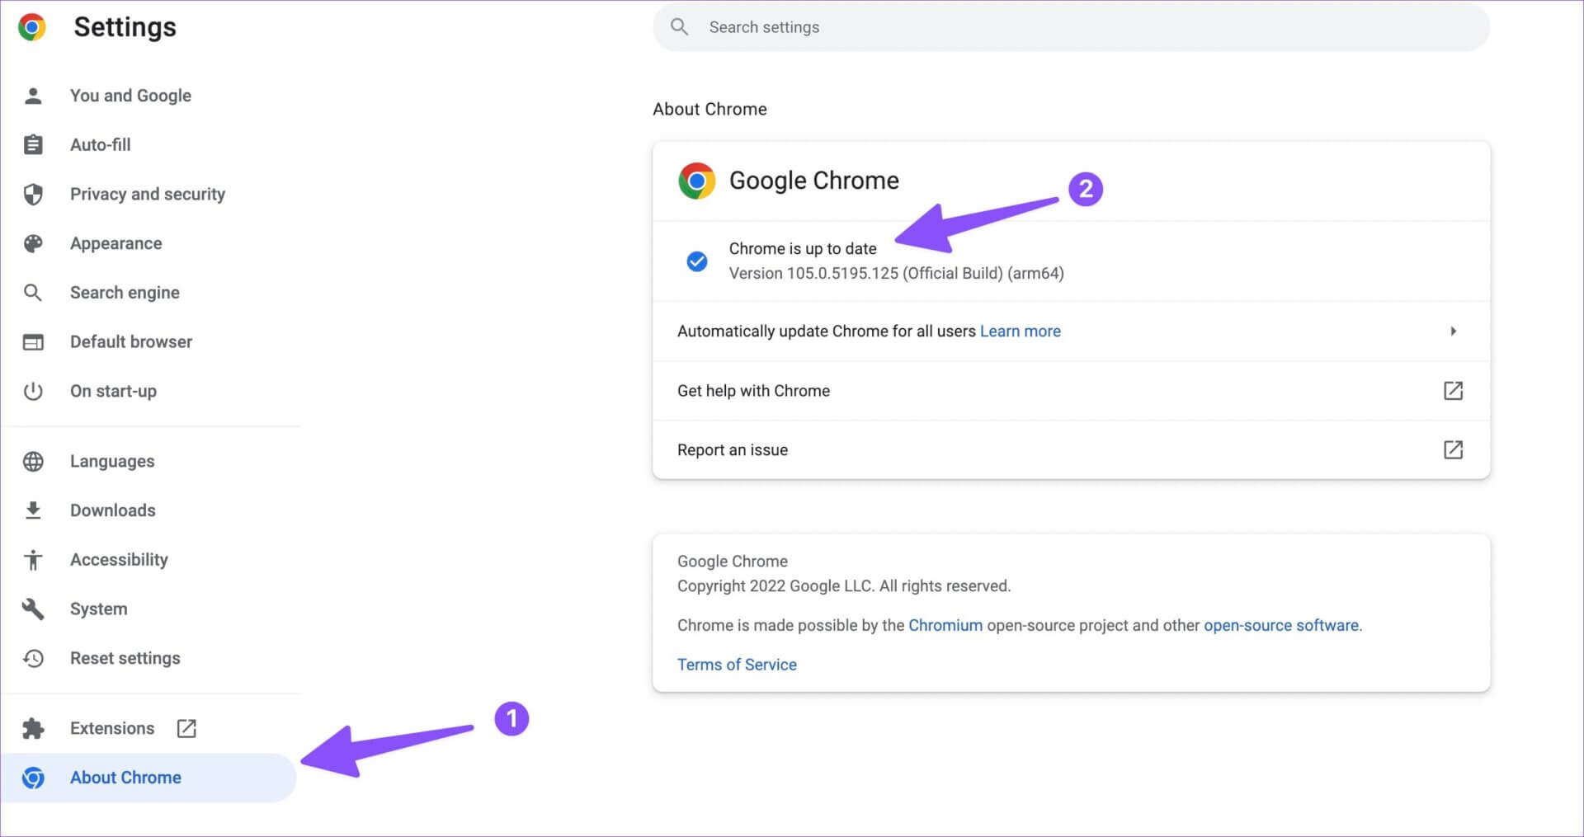
Task: Open Get help with Chrome
Action: 1071,391
